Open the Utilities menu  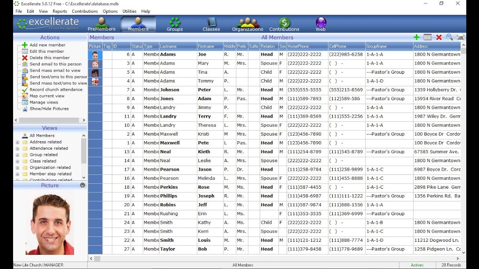pyautogui.click(x=129, y=11)
